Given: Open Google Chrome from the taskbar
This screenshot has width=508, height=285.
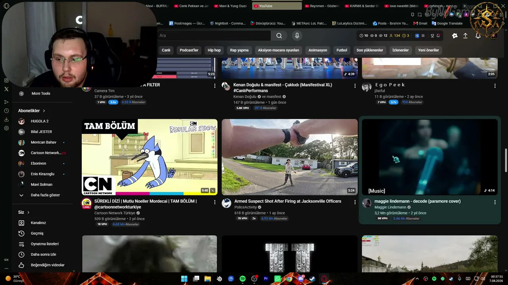Looking at the screenshot, I should [289, 279].
